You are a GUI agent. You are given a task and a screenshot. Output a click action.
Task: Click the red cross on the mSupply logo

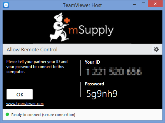tap(68, 20)
